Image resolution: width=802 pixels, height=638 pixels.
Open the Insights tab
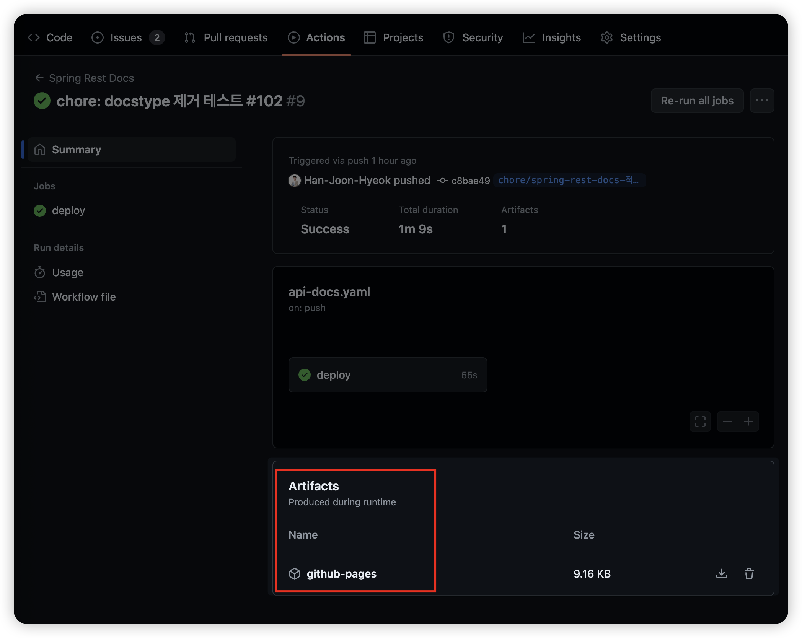click(552, 37)
